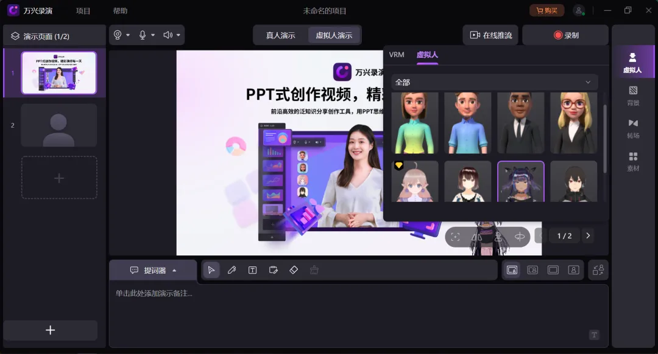Select the whiteboard tool icon

[273, 270]
